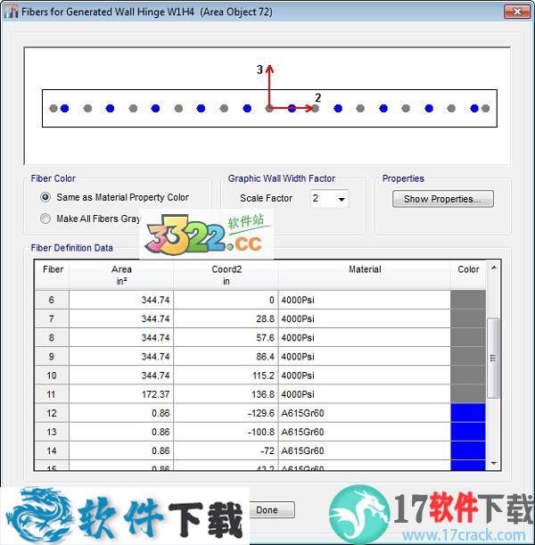Select fiber row header 10
This screenshot has height=545, width=535.
pyautogui.click(x=52, y=376)
